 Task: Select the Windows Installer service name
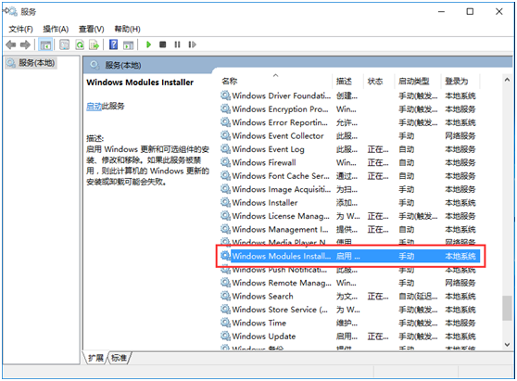click(265, 202)
